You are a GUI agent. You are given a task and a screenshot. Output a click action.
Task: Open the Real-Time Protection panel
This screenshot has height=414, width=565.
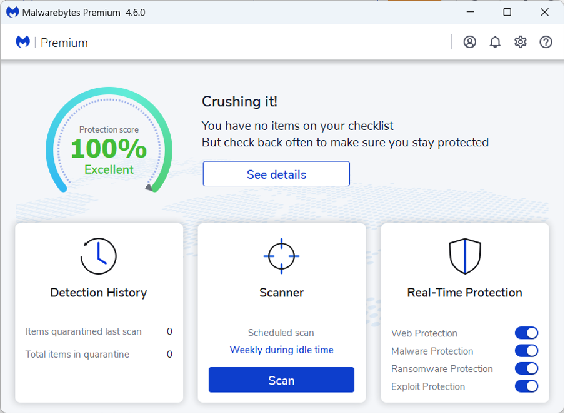(x=464, y=292)
